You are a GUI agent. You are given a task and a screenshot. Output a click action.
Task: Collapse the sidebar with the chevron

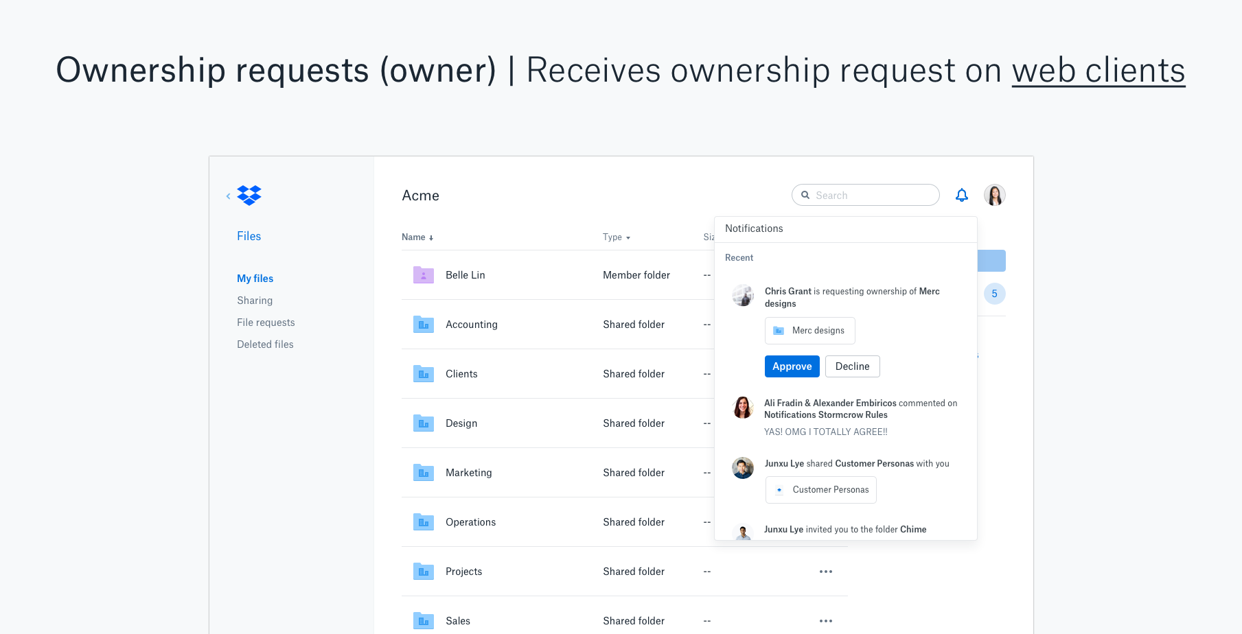tap(228, 196)
